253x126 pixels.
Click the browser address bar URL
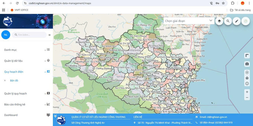coord(60,3)
